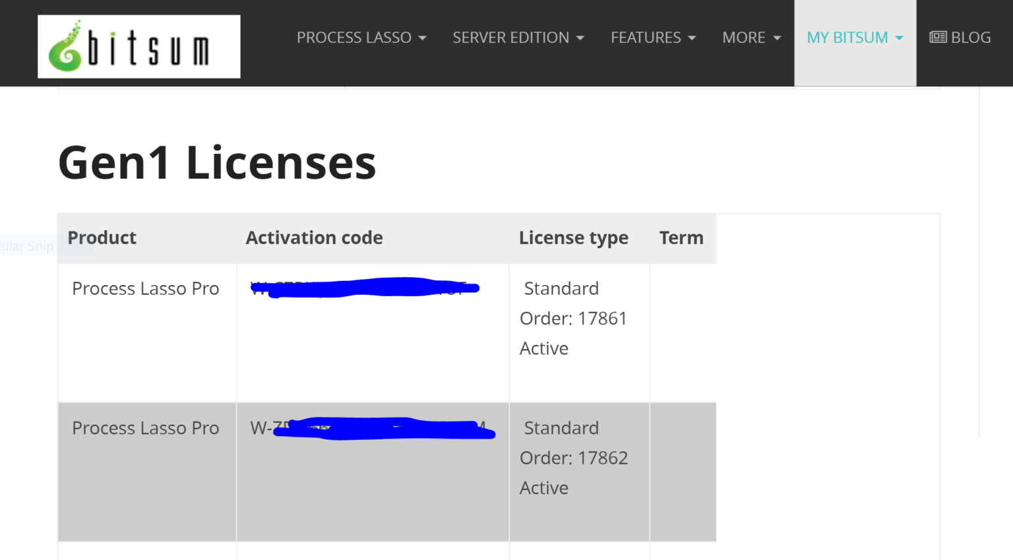Select the MY BITSUM menu item
This screenshot has height=560, width=1013.
pyautogui.click(x=847, y=38)
